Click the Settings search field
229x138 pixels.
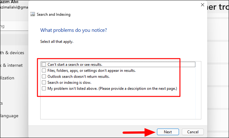(x=14, y=26)
